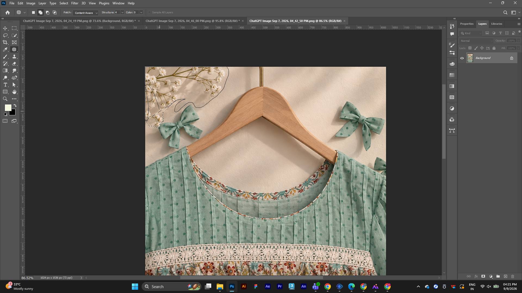
Task: Enable Sample All Layers checkbox
Action: click(150, 12)
